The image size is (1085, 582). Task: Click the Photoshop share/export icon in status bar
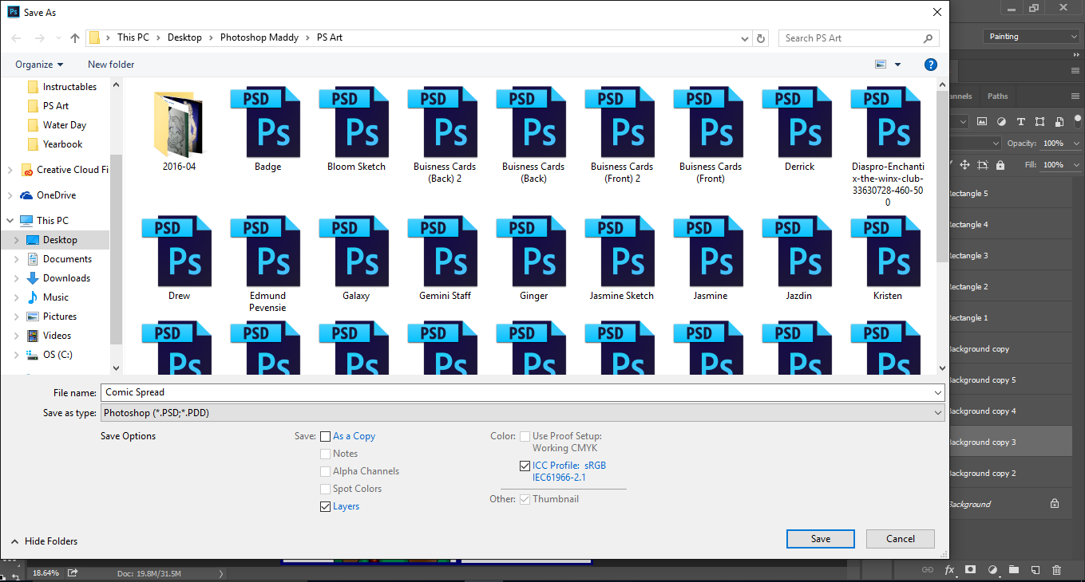(x=73, y=572)
